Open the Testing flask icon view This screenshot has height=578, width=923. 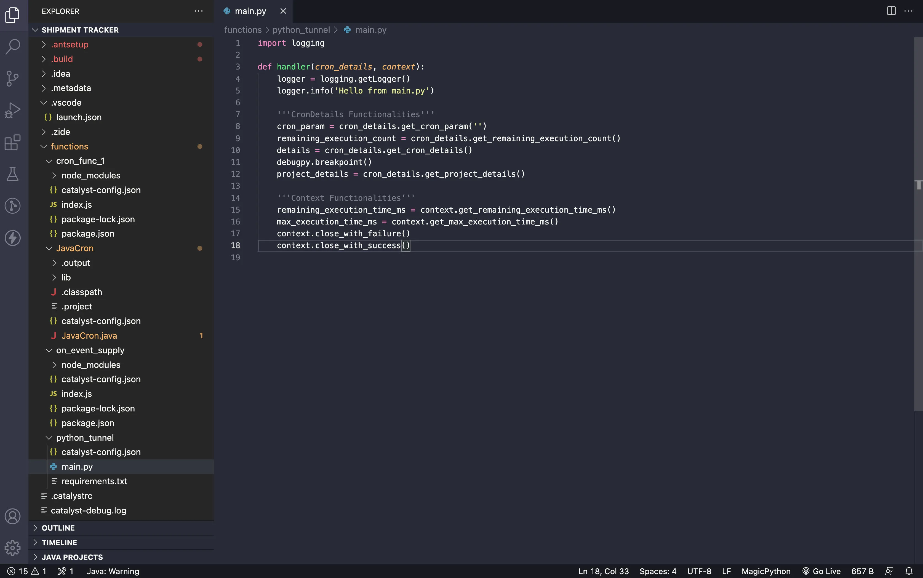tap(13, 174)
